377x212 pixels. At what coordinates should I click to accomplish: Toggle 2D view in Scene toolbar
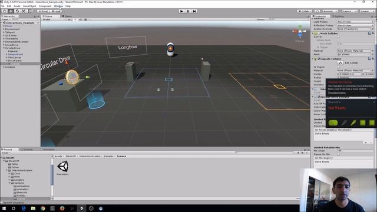point(69,19)
